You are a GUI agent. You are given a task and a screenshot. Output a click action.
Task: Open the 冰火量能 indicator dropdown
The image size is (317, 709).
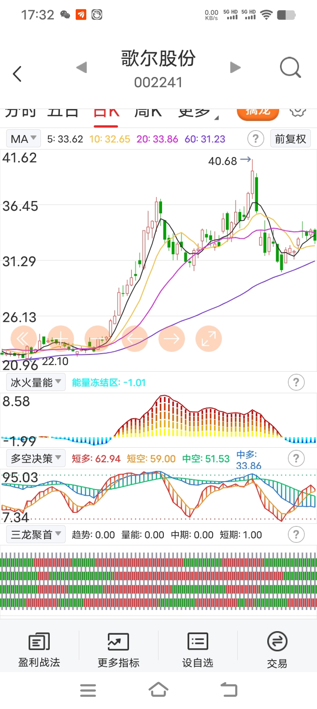36,382
